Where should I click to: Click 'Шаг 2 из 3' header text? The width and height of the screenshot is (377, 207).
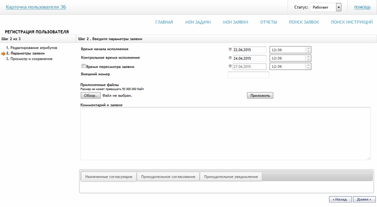click(11, 38)
